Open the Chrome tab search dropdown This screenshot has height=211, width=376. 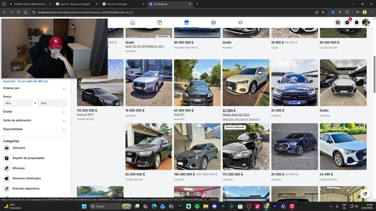[x=4, y=4]
